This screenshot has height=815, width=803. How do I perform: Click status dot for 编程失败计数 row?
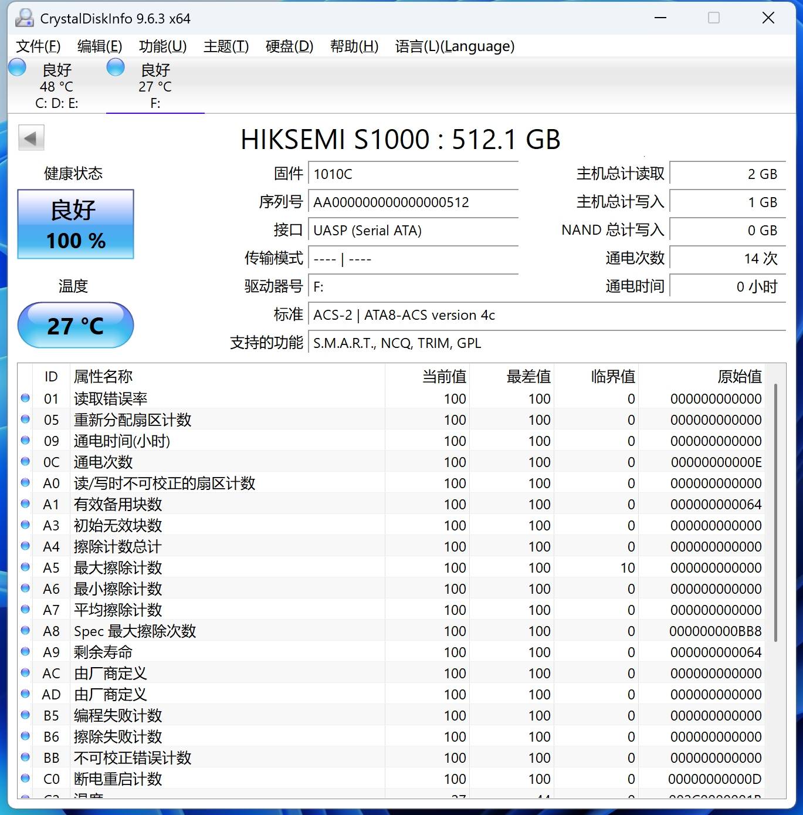click(25, 715)
